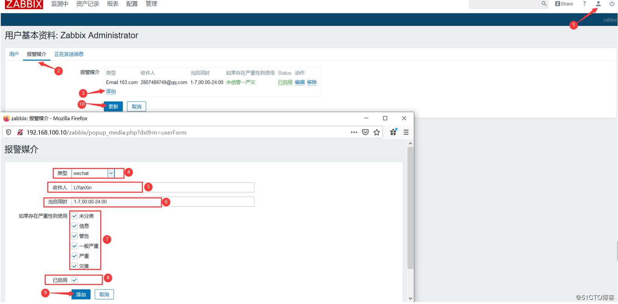Click the popup scrollbar up arrow
Image resolution: width=618 pixels, height=304 pixels.
pos(410,143)
